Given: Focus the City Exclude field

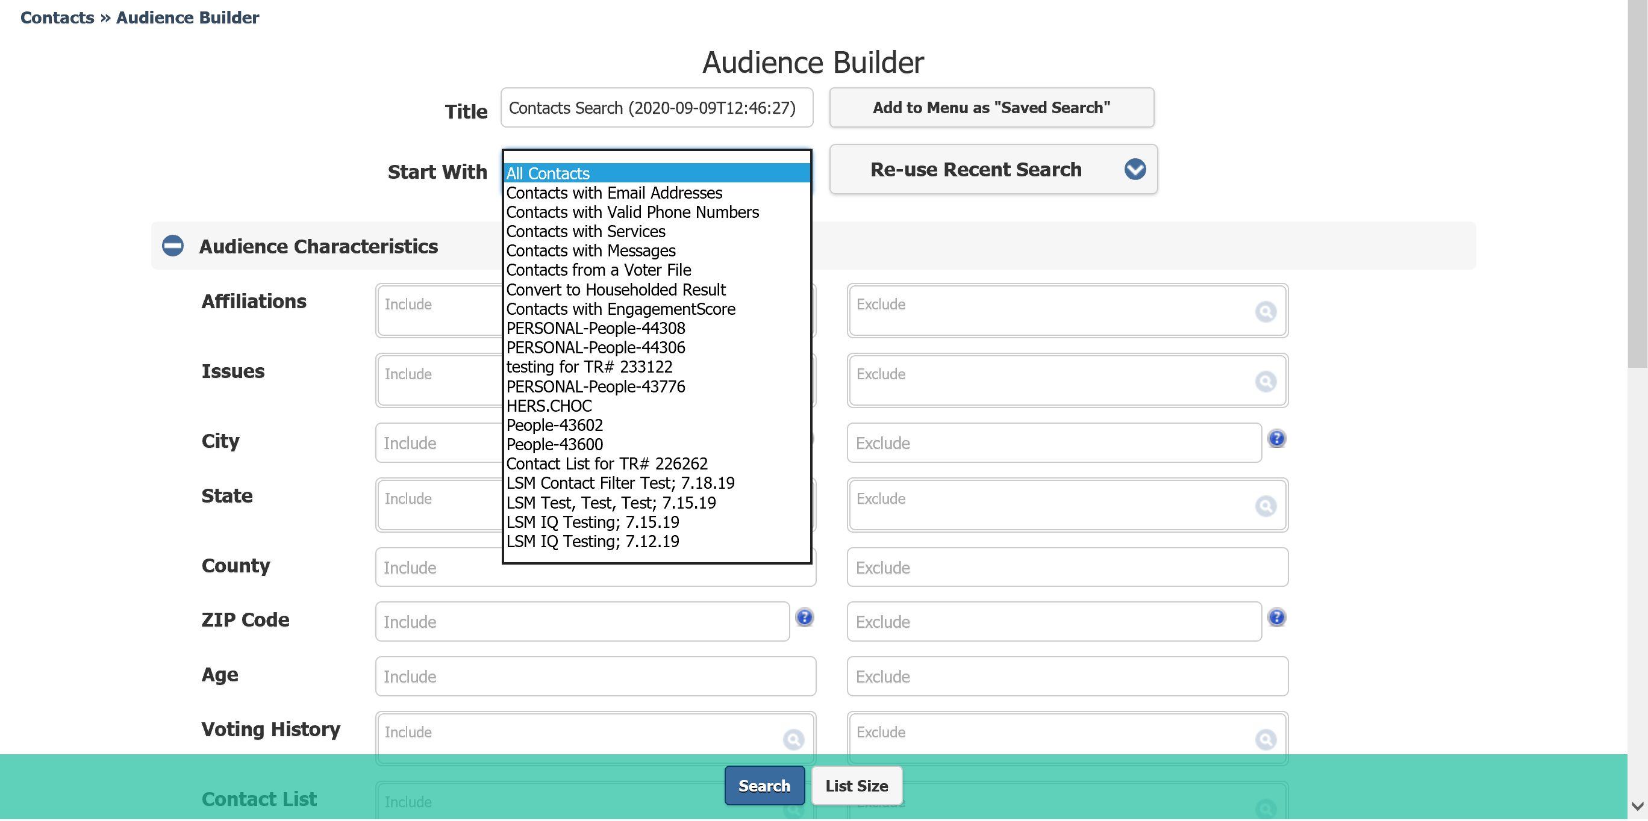Looking at the screenshot, I should 1054,443.
